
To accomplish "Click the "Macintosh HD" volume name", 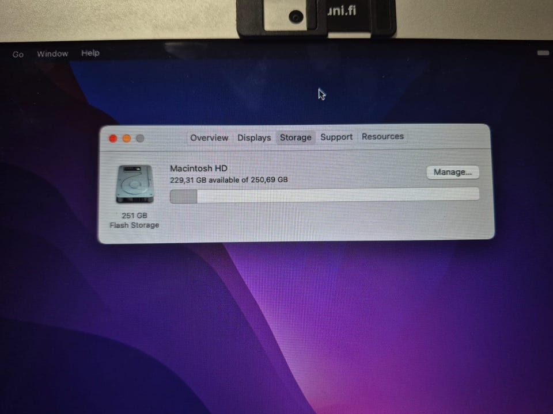I will tap(199, 168).
